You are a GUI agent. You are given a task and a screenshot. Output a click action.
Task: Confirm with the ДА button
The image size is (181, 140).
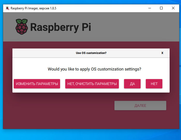click(x=132, y=84)
